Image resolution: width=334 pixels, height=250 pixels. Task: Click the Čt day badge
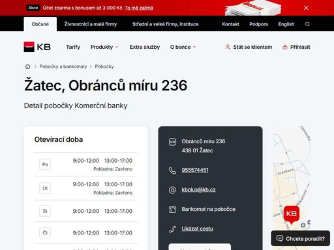pyautogui.click(x=45, y=232)
